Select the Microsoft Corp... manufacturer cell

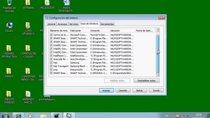coord(79,35)
